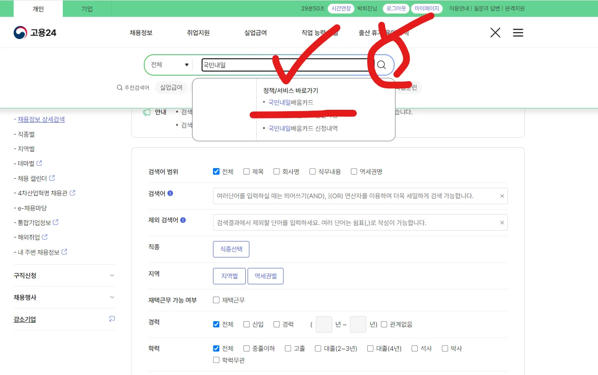Check the 역세권명 checkbox

354,171
